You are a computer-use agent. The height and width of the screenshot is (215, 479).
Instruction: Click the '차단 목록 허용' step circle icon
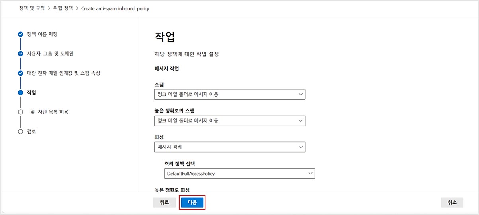[21, 112]
